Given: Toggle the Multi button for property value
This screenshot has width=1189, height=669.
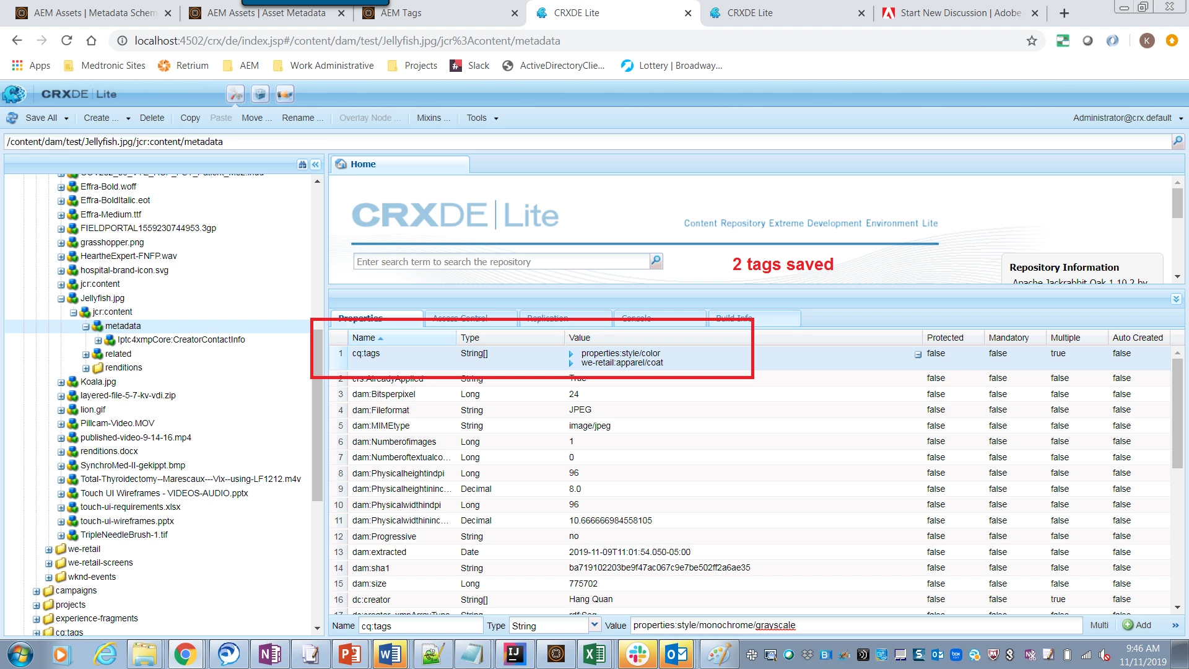Looking at the screenshot, I should click(x=1099, y=626).
